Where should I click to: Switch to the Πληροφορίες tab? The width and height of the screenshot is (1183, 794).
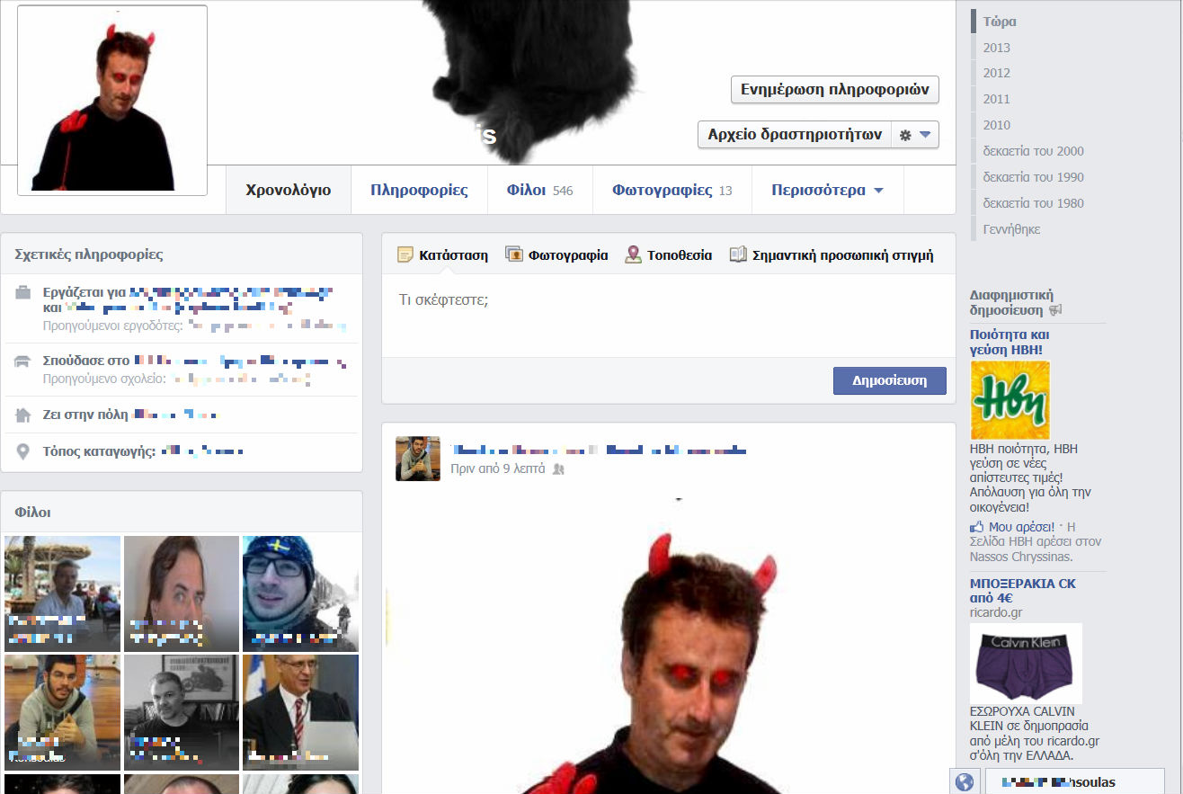[419, 191]
